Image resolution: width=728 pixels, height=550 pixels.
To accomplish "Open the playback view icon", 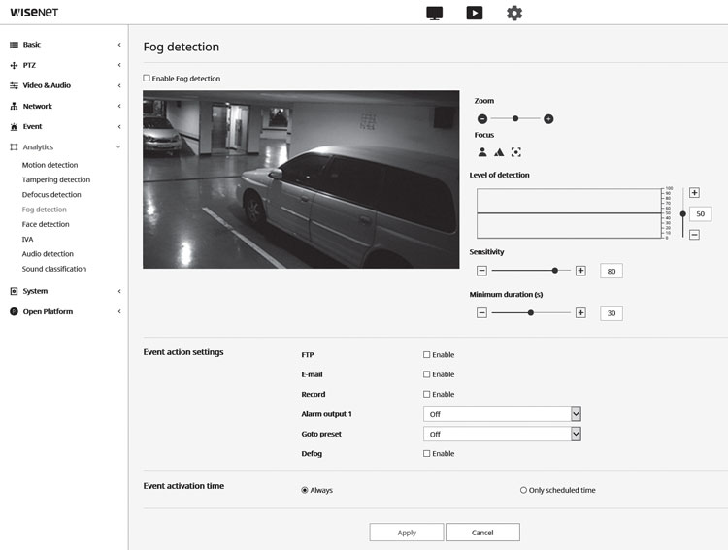I will [474, 13].
